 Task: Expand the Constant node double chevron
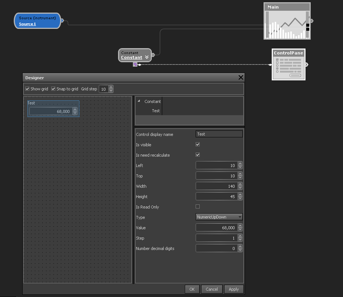147,57
